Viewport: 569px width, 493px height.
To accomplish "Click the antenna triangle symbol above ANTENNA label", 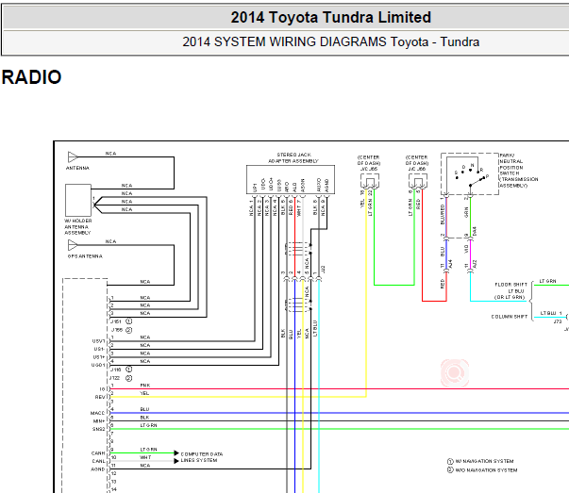I will click(x=73, y=157).
